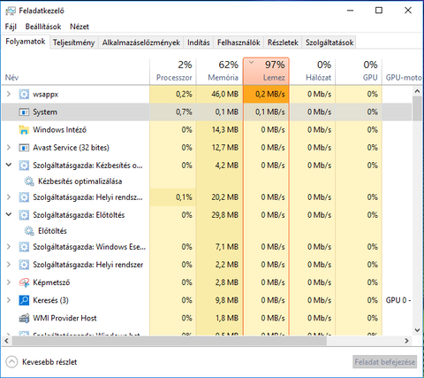Expand the wsappx process group
The height and width of the screenshot is (378, 424).
(x=9, y=94)
